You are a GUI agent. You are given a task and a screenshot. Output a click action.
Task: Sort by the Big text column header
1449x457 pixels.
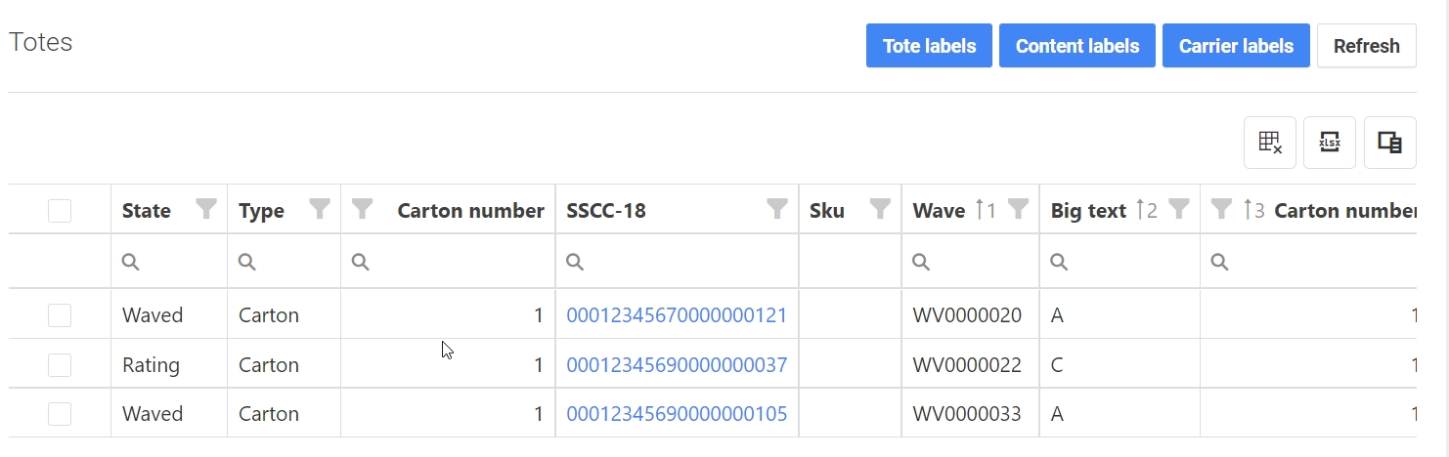click(1088, 210)
